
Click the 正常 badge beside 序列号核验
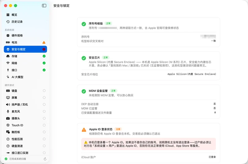click(108, 23)
